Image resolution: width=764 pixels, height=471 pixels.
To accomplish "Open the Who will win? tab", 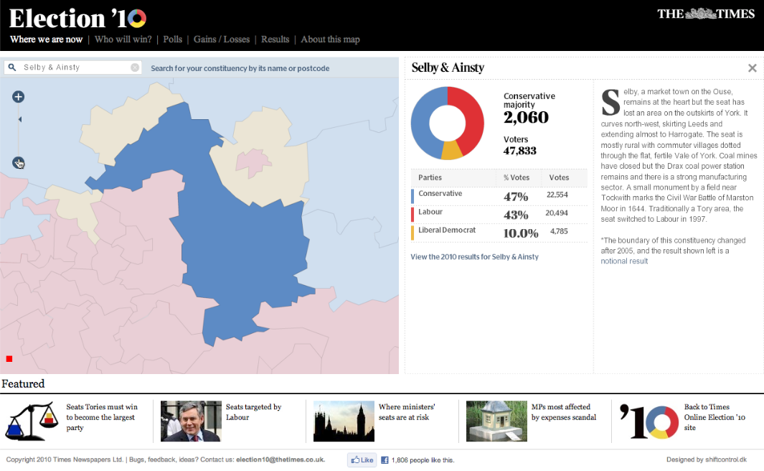I will click(123, 39).
